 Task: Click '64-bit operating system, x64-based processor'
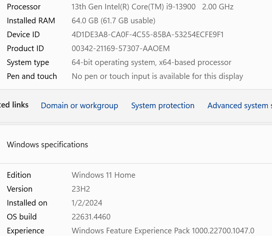(151, 62)
